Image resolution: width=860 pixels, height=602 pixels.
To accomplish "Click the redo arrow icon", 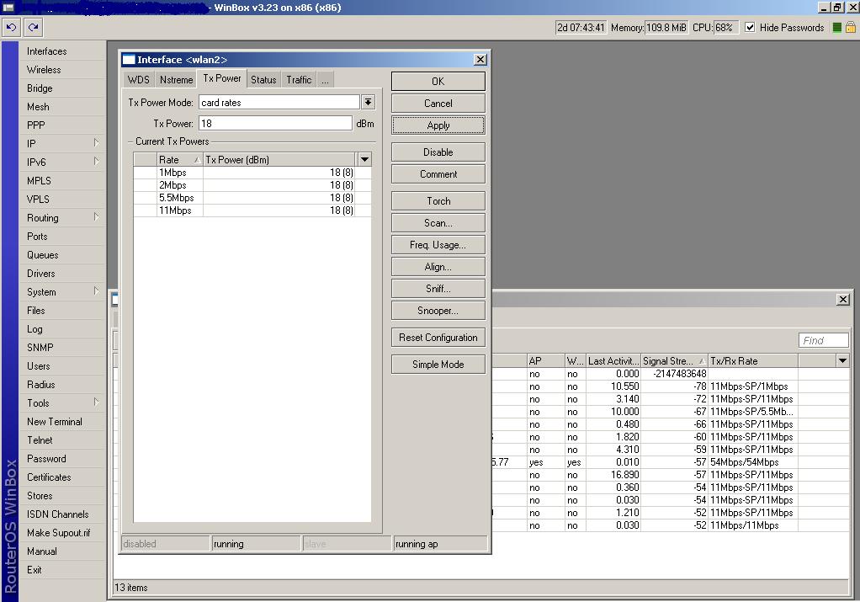I will [x=33, y=27].
